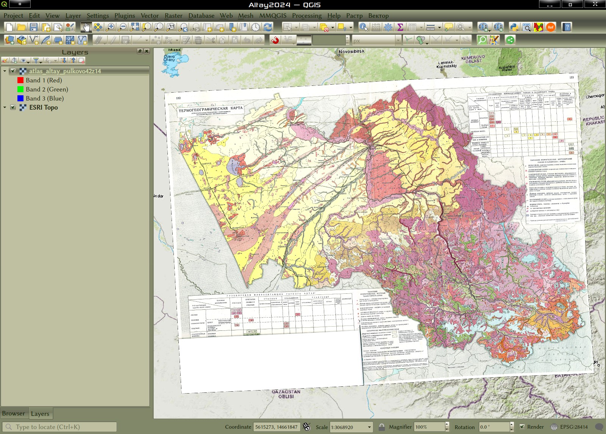Open the Scale dropdown list

tap(369, 427)
